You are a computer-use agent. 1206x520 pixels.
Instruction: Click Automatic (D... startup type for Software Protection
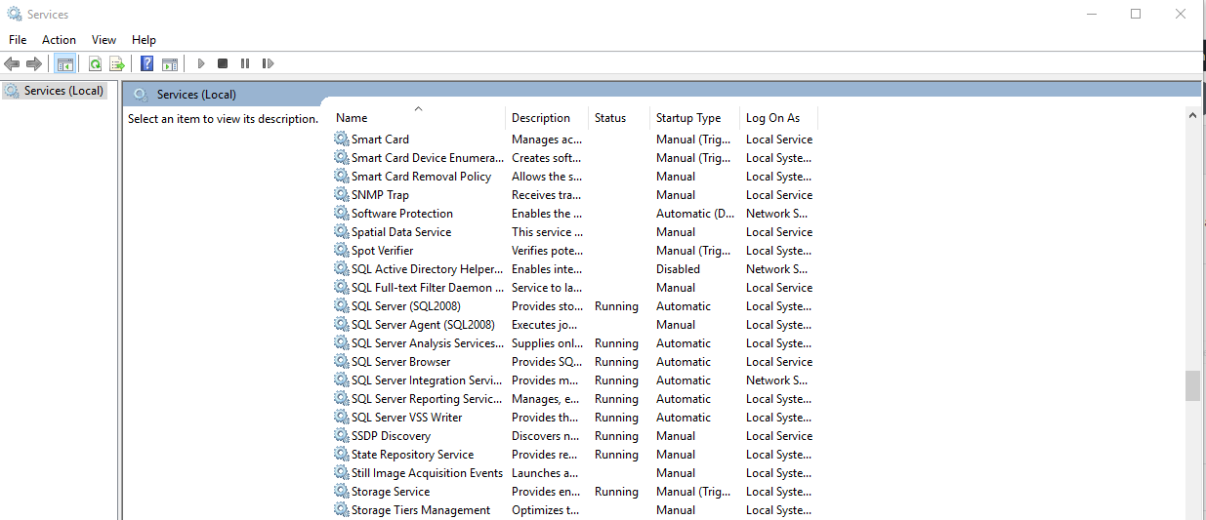695,214
